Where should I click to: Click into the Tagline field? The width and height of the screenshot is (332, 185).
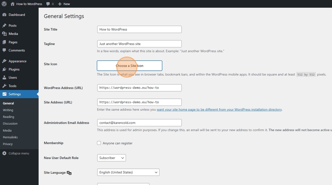click(x=139, y=44)
